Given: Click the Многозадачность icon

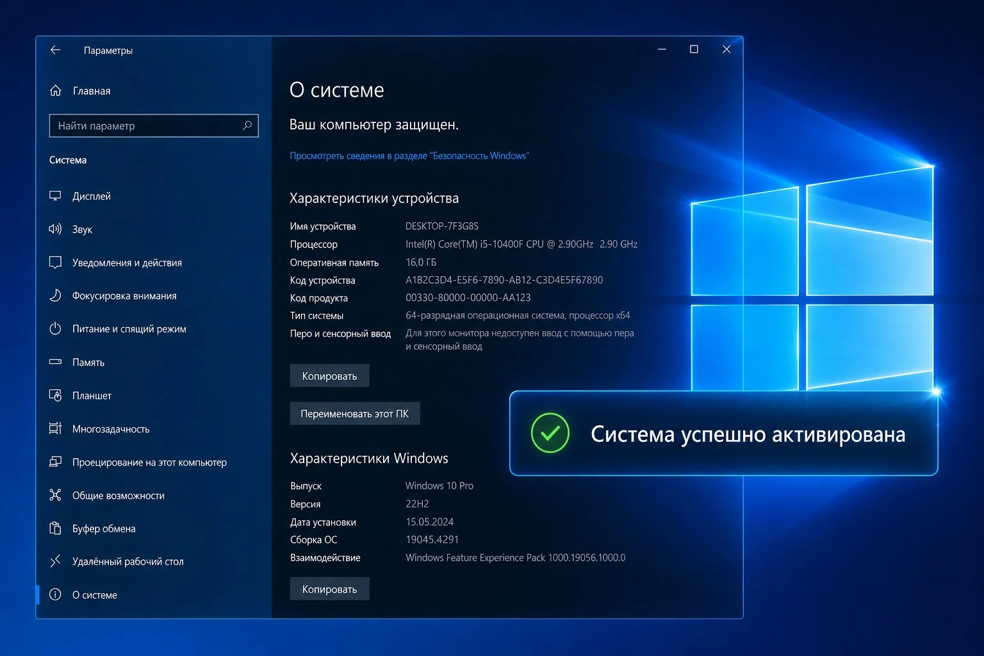Looking at the screenshot, I should point(56,429).
